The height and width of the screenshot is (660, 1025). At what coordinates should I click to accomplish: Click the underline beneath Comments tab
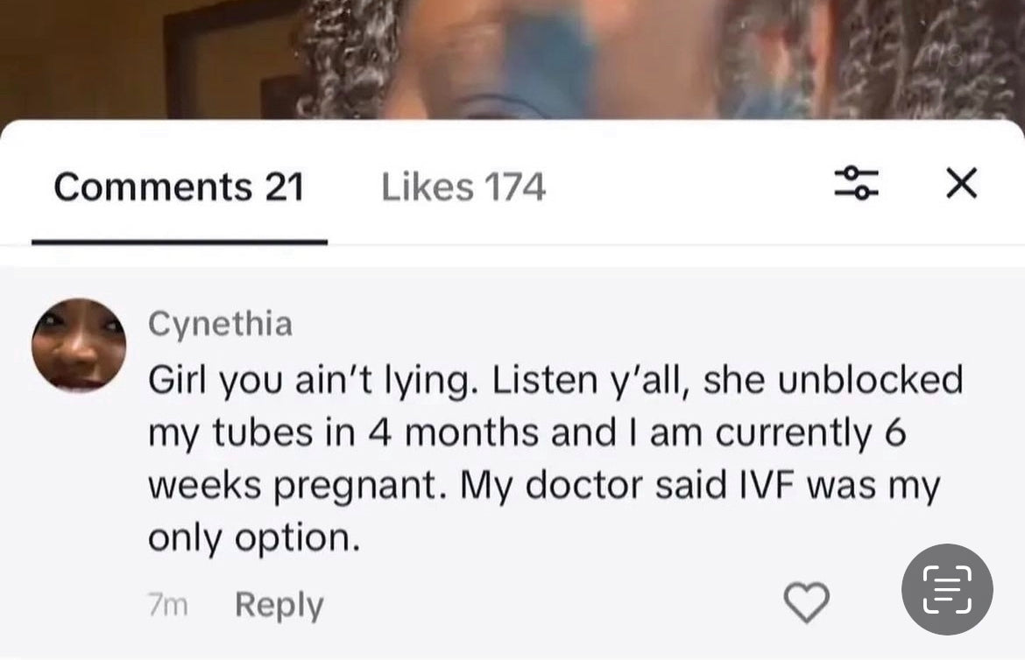pyautogui.click(x=179, y=242)
